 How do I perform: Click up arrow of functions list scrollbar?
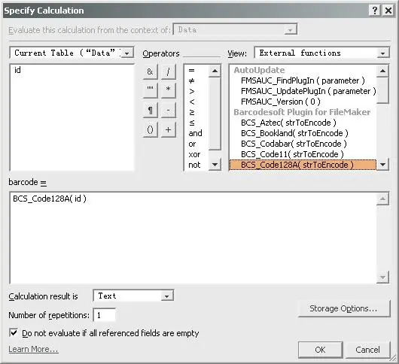382,71
